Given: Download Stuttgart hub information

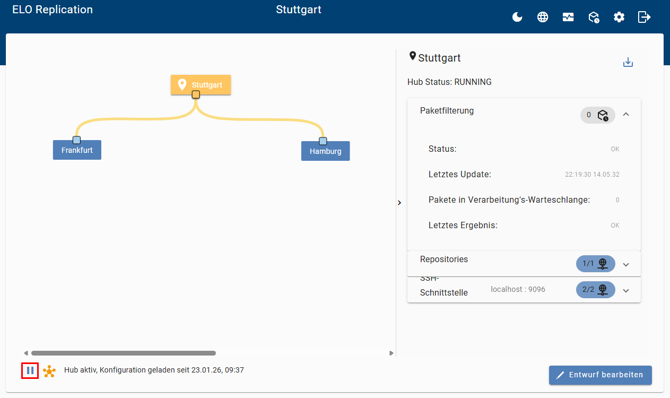Looking at the screenshot, I should coord(628,63).
